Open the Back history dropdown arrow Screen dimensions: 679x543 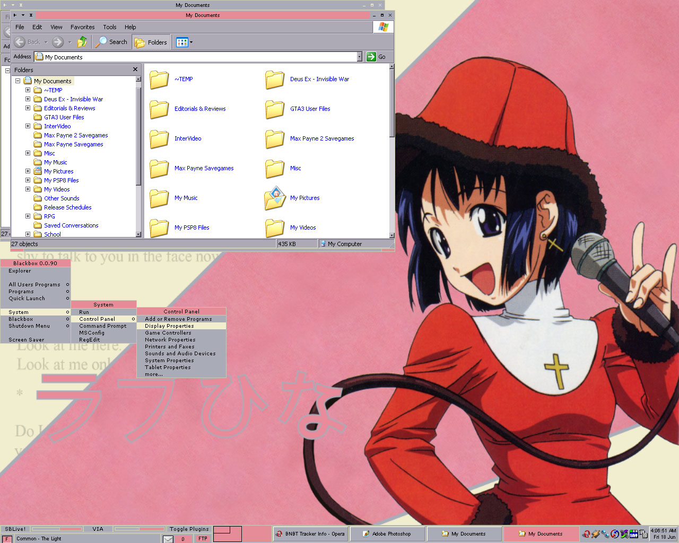46,42
